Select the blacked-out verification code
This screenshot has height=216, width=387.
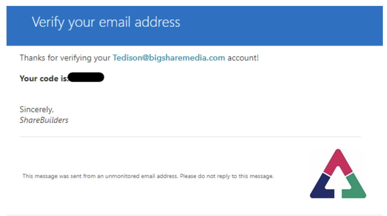coord(86,77)
